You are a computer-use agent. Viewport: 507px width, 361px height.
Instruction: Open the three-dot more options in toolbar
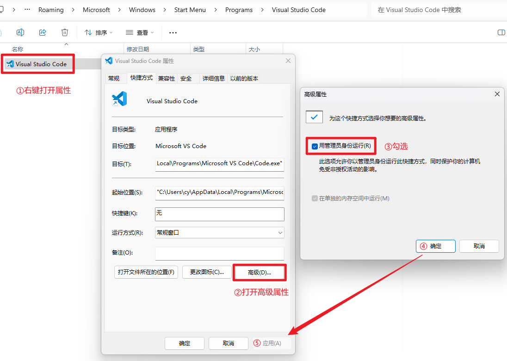tap(173, 33)
